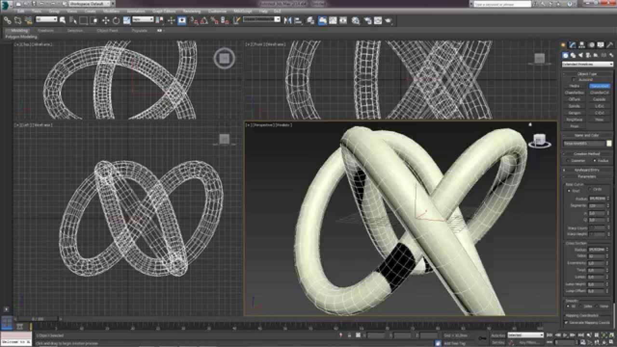Toggle the Graphite ribbon display button

322,20
